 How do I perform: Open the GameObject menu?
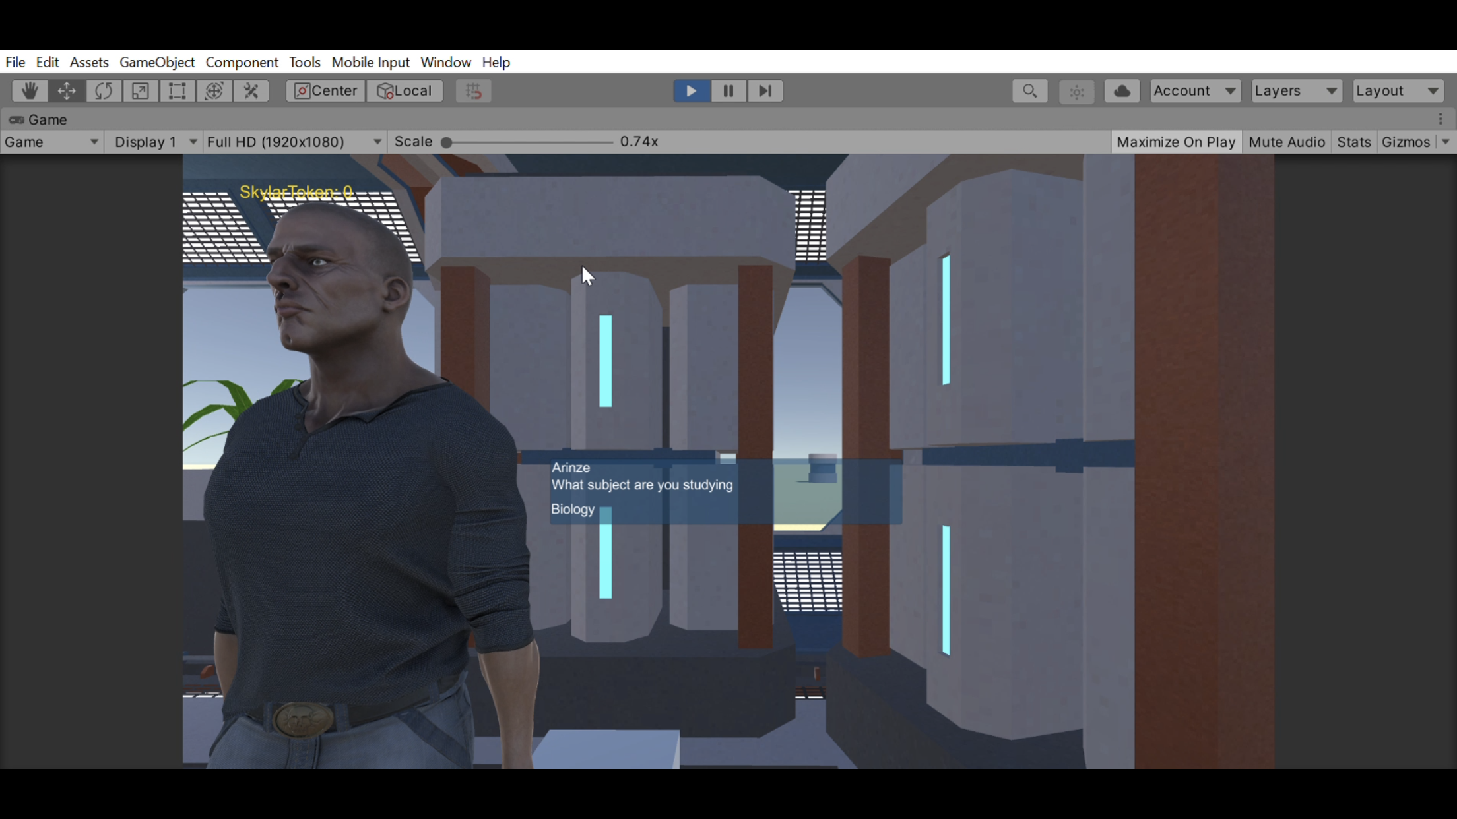pyautogui.click(x=157, y=62)
